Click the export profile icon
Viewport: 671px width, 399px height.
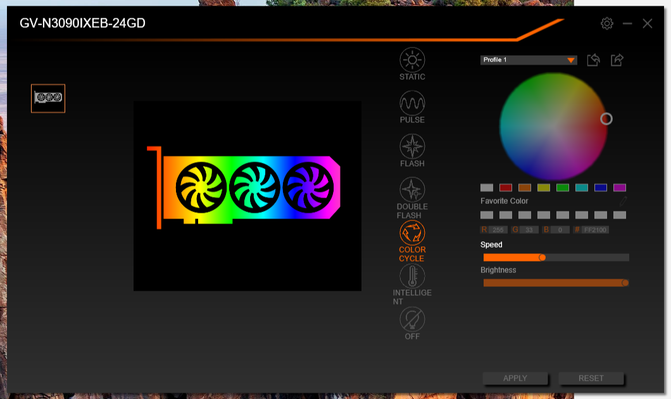(x=617, y=60)
